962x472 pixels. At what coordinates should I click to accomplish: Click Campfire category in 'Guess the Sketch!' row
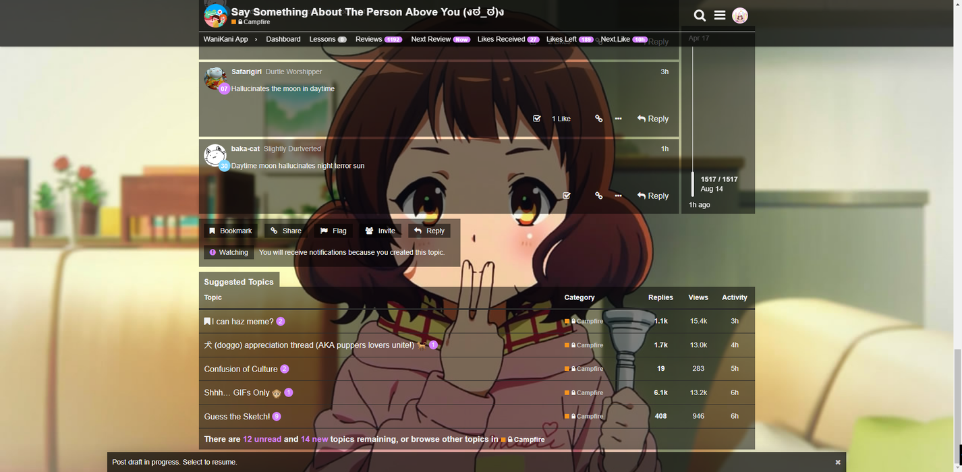pos(584,417)
